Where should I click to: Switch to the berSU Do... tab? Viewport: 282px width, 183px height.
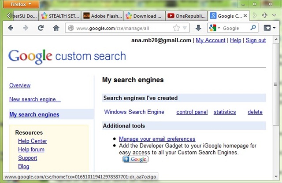25,16
